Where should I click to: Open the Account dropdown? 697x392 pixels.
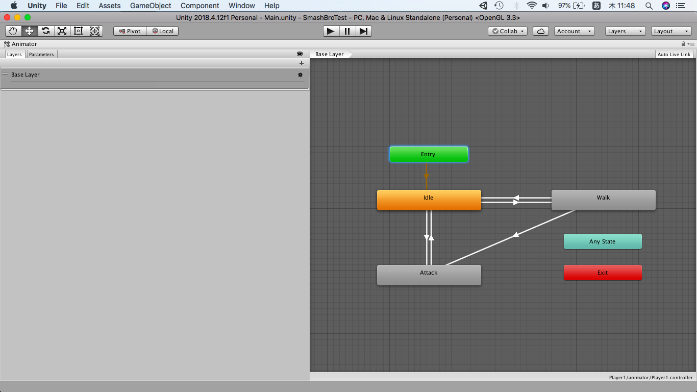pyautogui.click(x=575, y=31)
